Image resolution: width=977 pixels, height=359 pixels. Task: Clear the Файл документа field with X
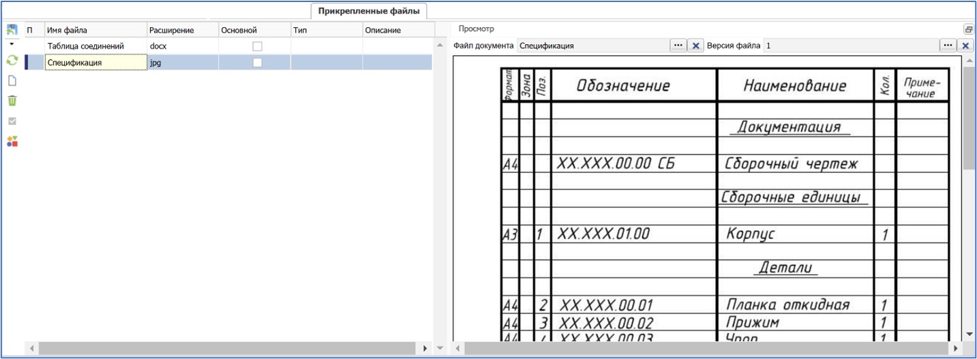tap(695, 46)
